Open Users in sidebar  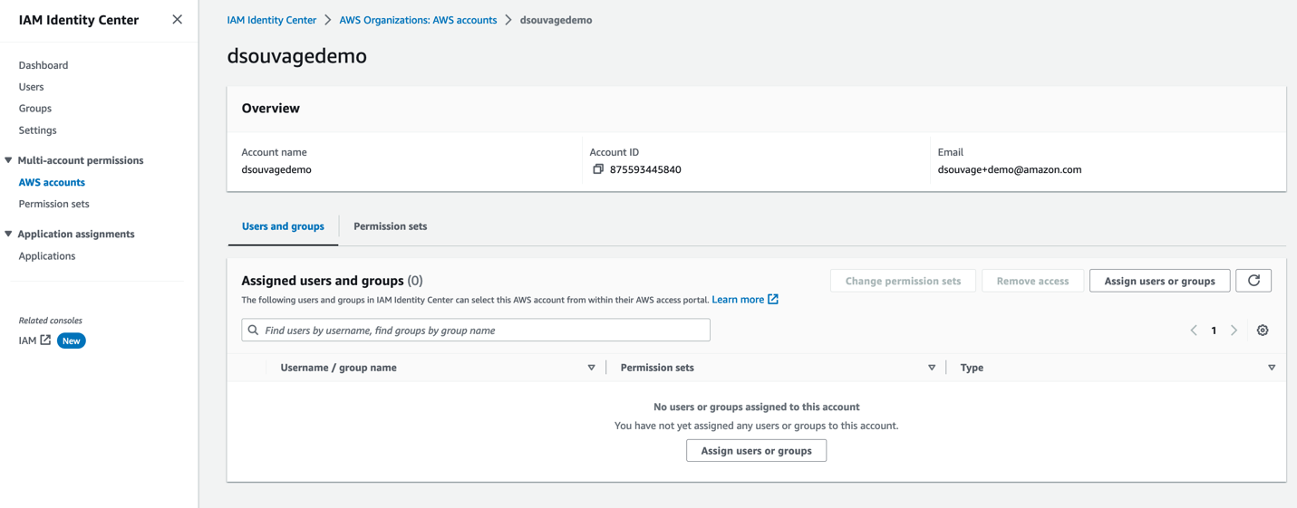[x=31, y=87]
